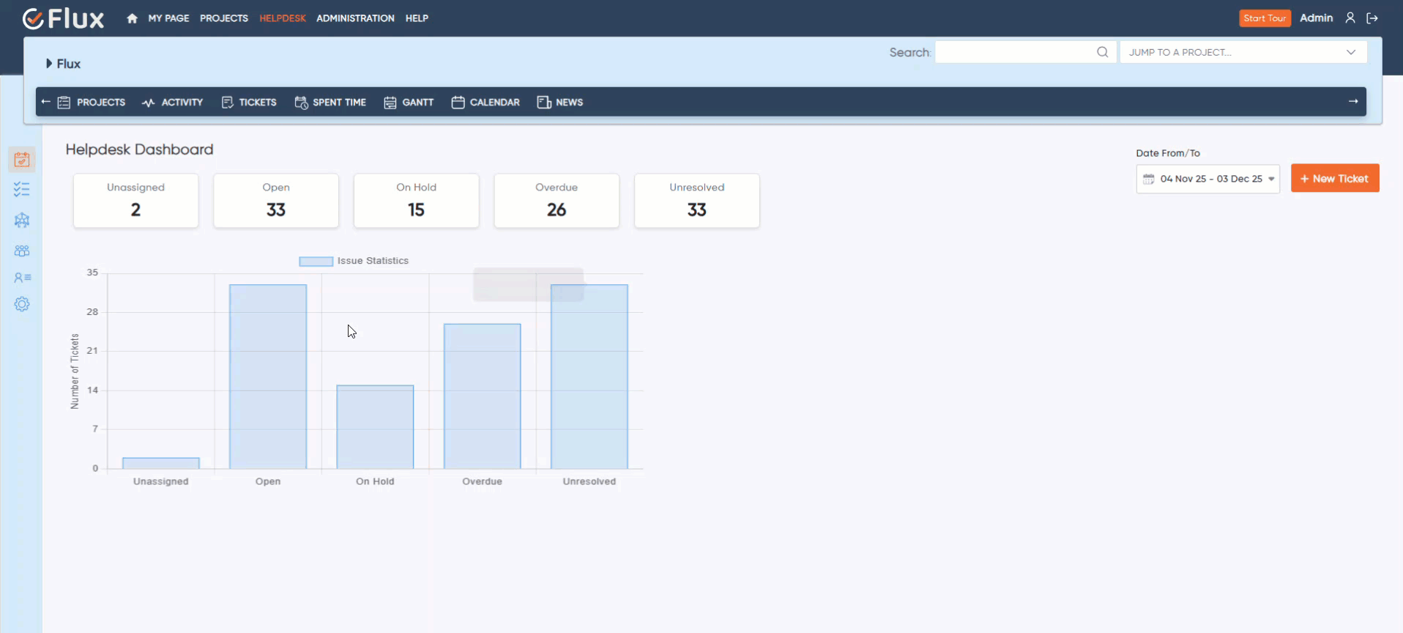
Task: Open the user profile icon
Action: pos(1350,18)
